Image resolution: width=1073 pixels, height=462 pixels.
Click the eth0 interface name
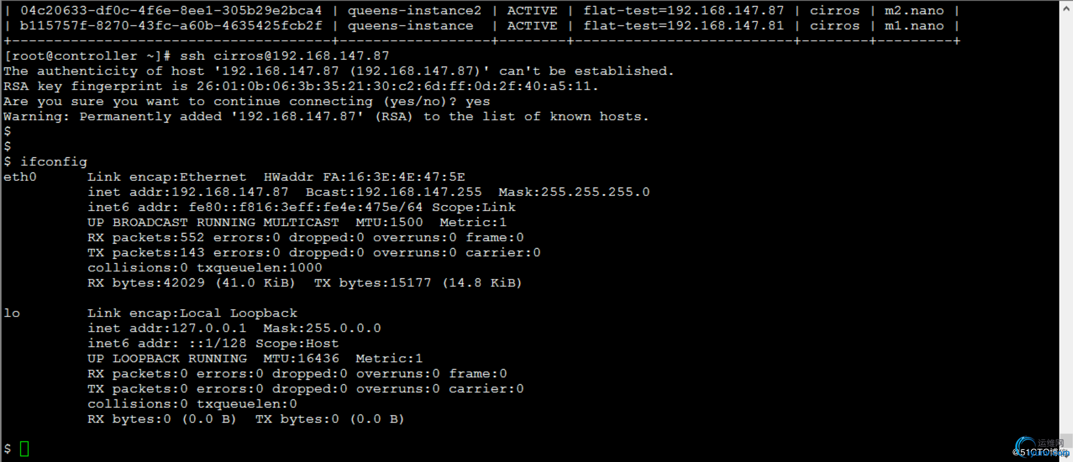(x=20, y=177)
